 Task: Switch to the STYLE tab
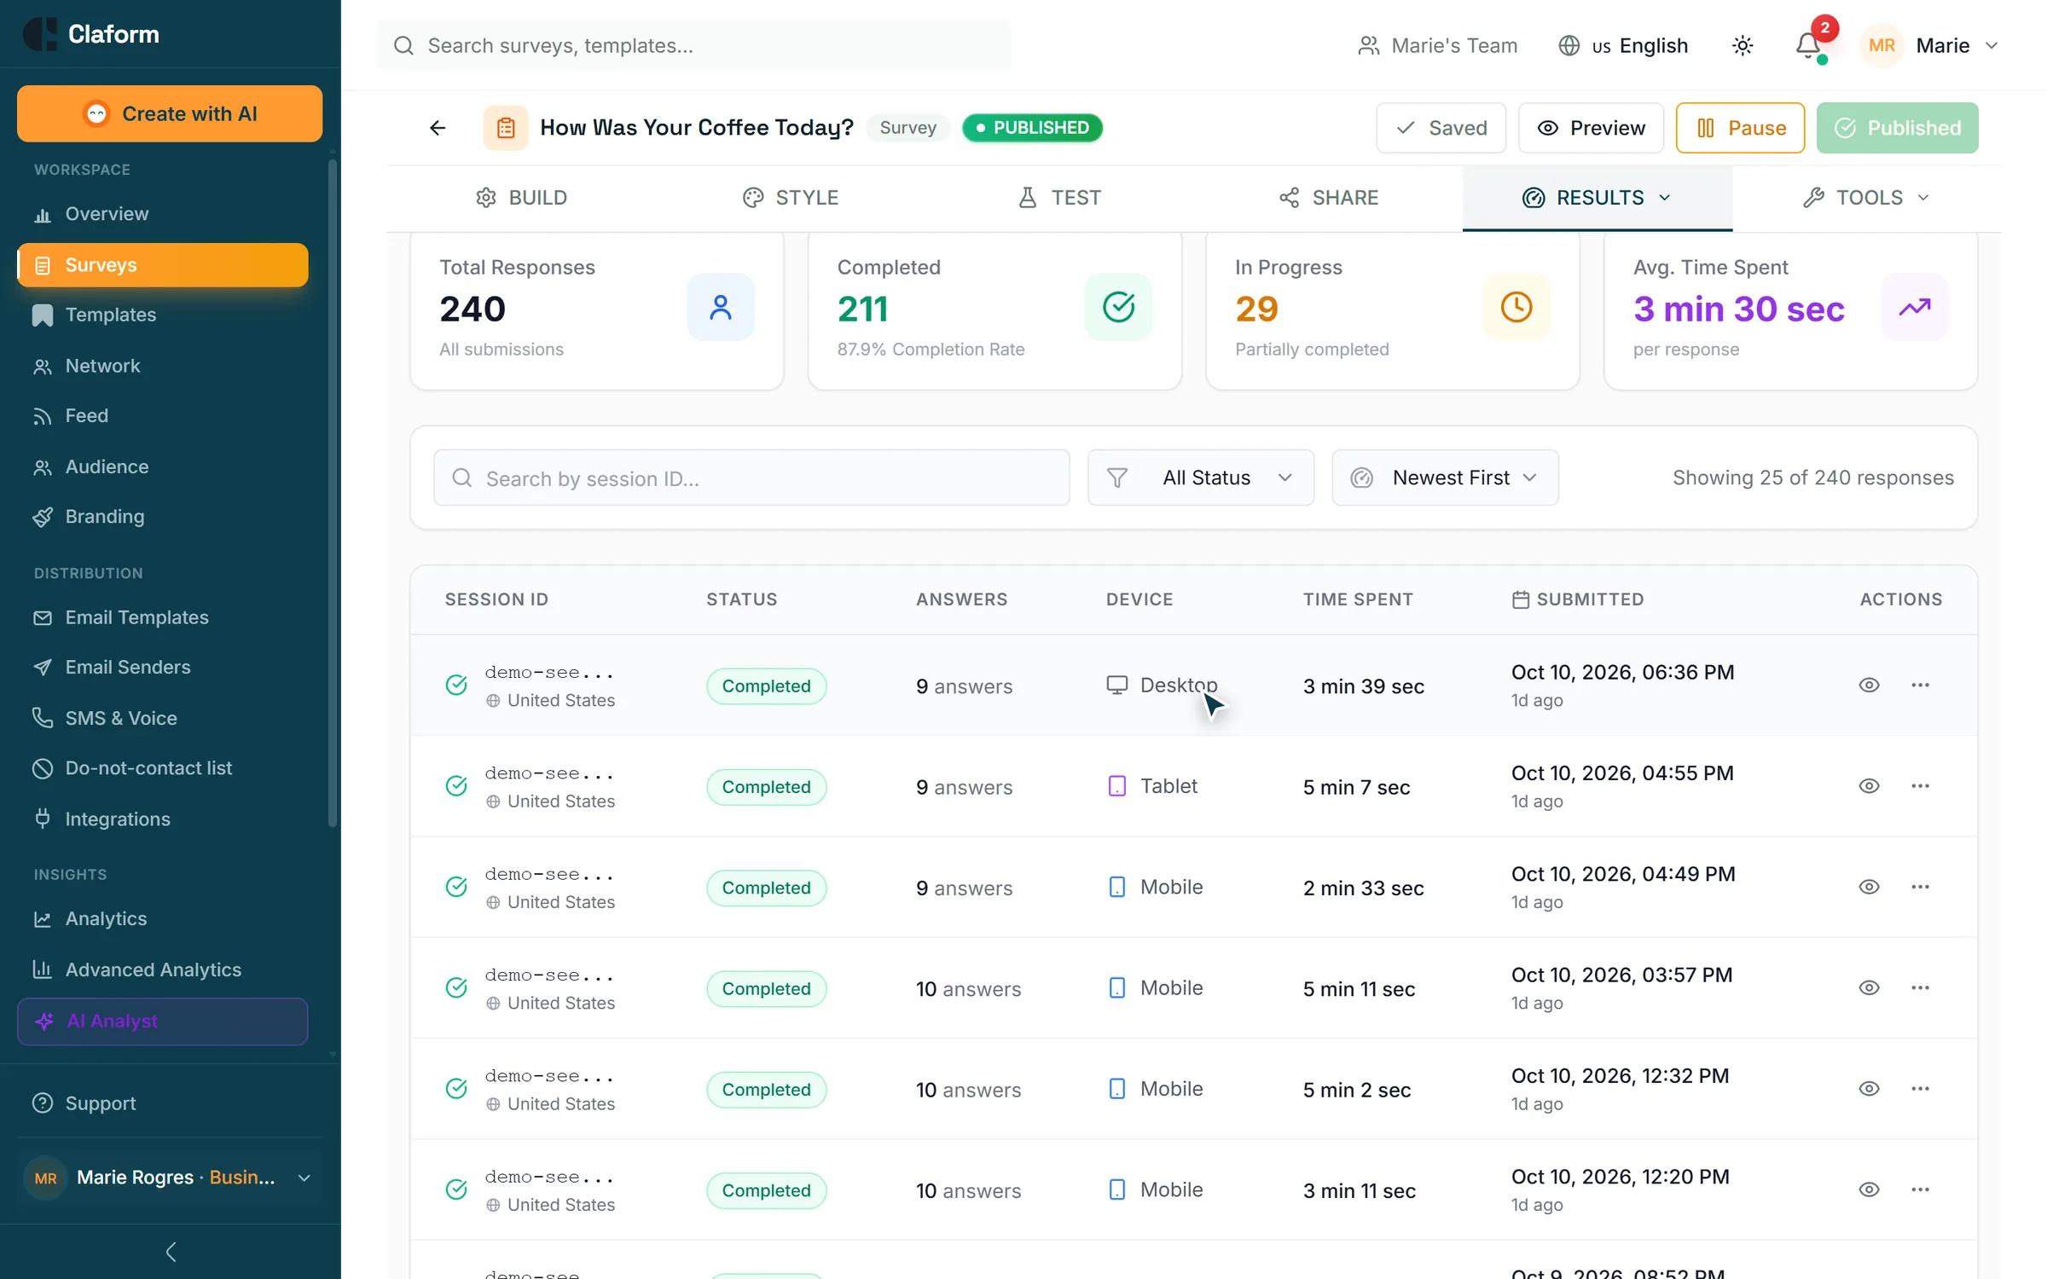click(x=791, y=198)
